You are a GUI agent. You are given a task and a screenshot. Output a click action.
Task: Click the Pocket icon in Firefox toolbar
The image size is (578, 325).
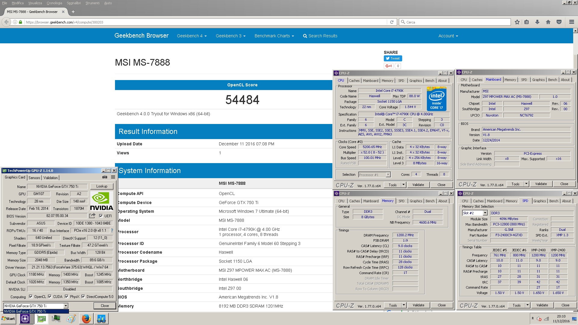point(559,22)
